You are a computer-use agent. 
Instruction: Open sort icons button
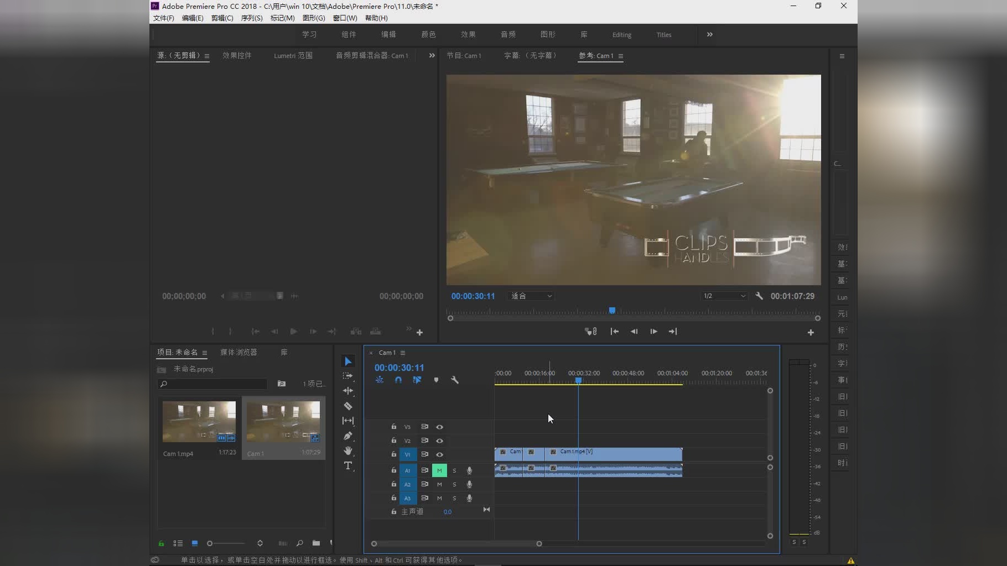[260, 543]
